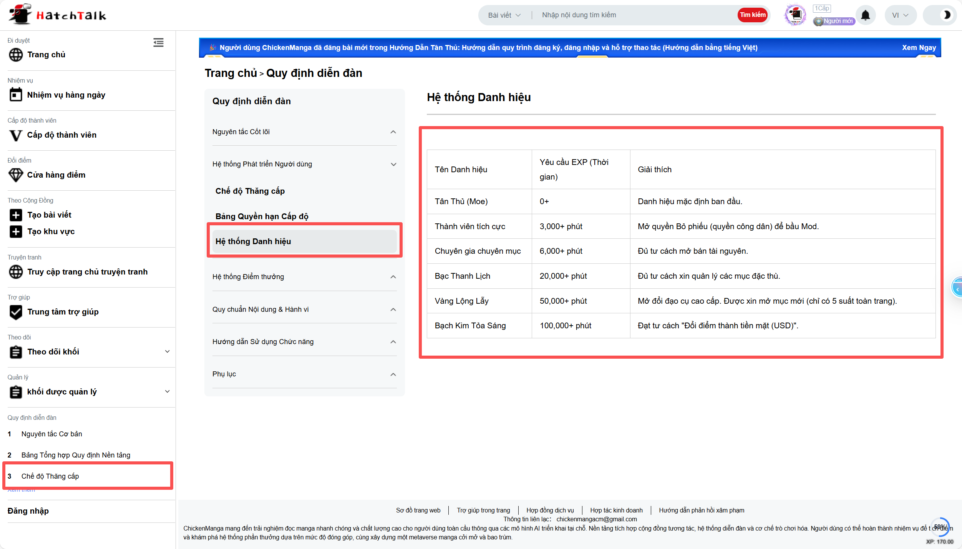Screen dimensions: 962x549
Task: Open the Bài viết search type dropdown
Action: tap(504, 15)
